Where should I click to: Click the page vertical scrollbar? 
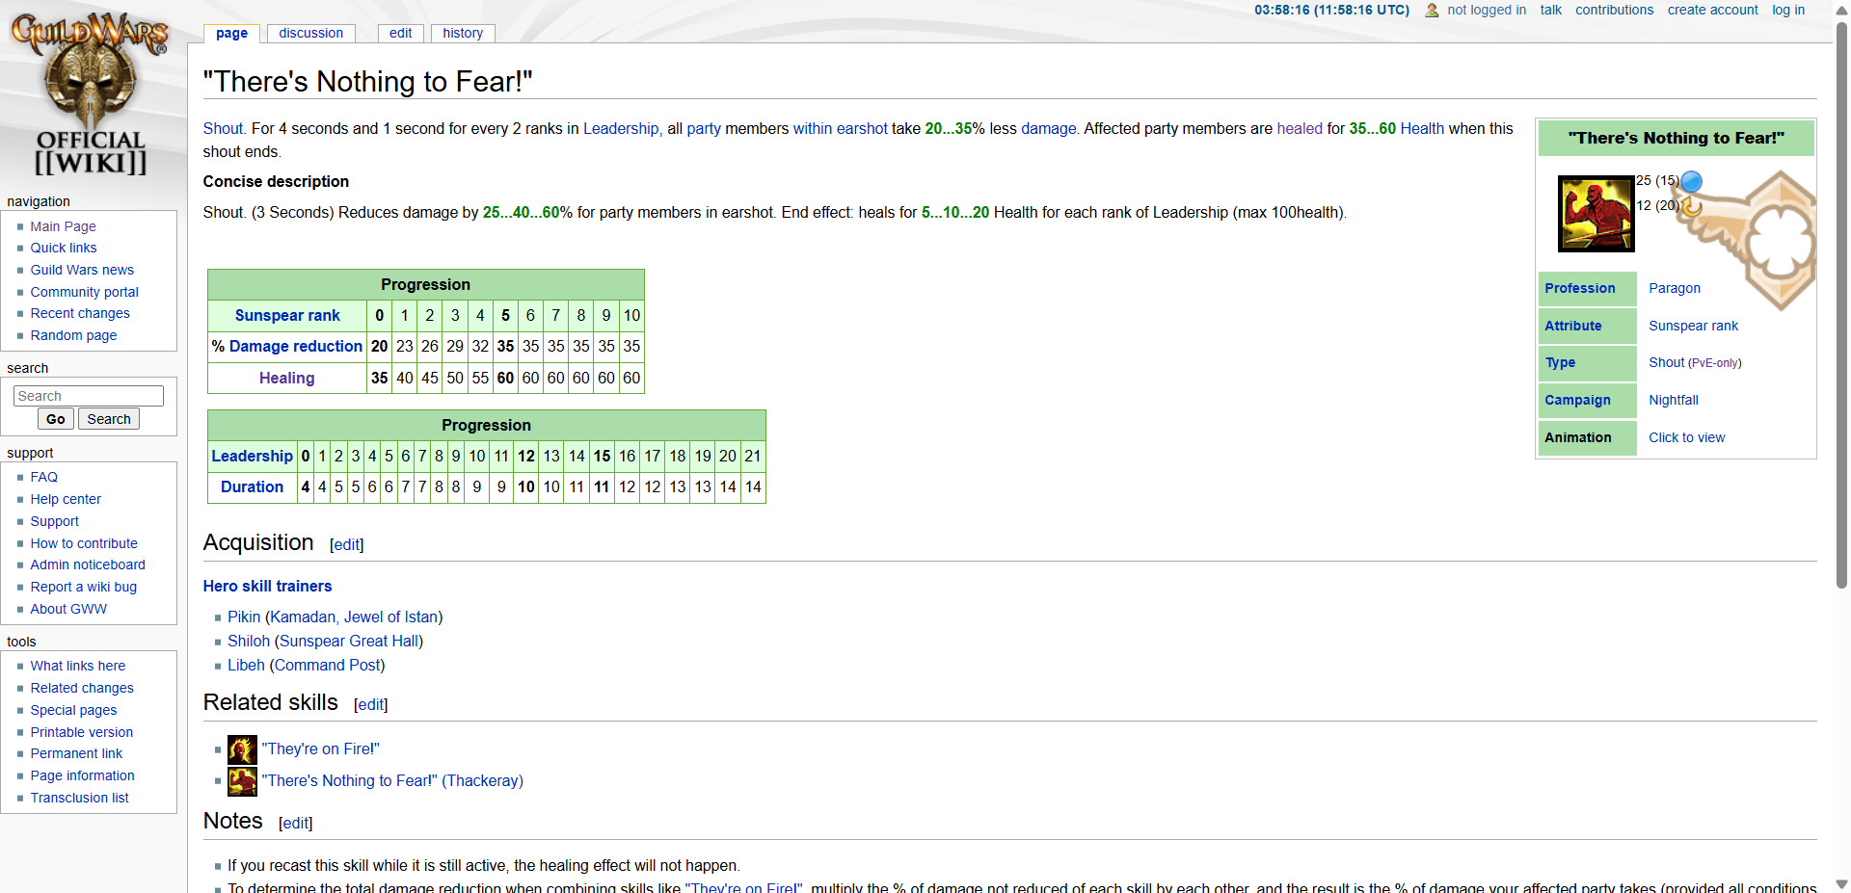(1841, 303)
